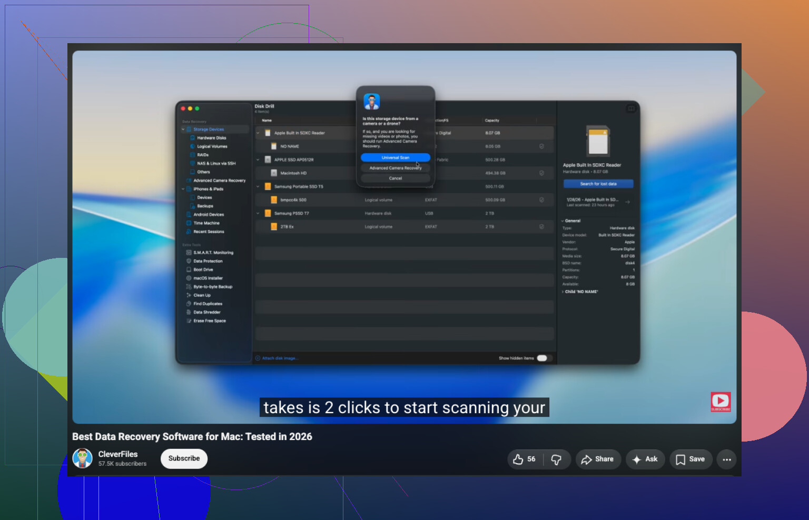The image size is (809, 520).
Task: Click the dislike thumbs down icon
Action: (x=556, y=459)
